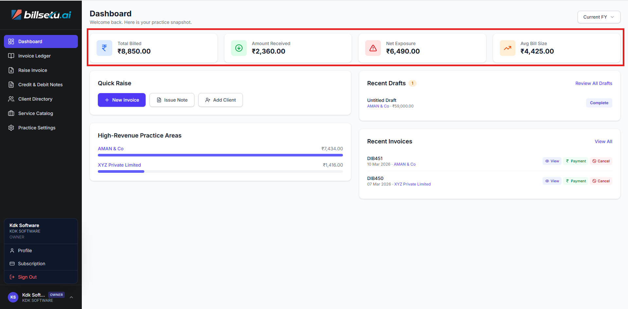Open Practice Settings via its gear icon

11,128
